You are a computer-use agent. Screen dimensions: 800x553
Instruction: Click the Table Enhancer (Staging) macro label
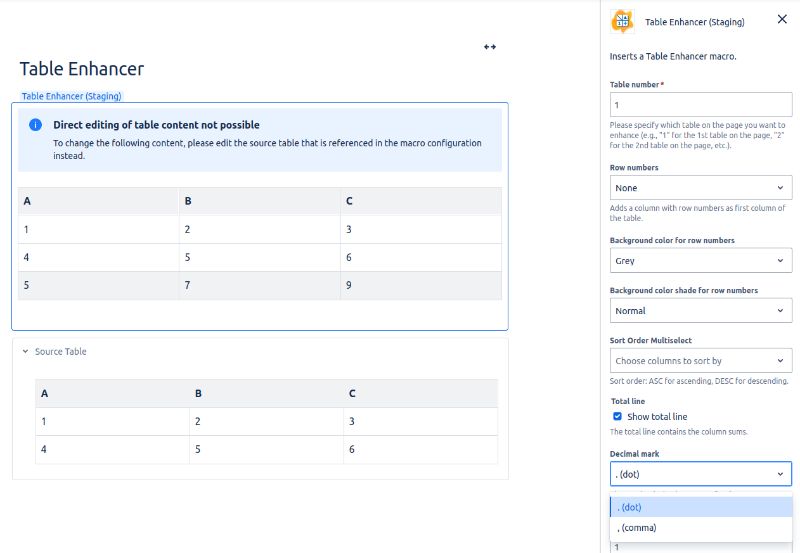point(71,96)
